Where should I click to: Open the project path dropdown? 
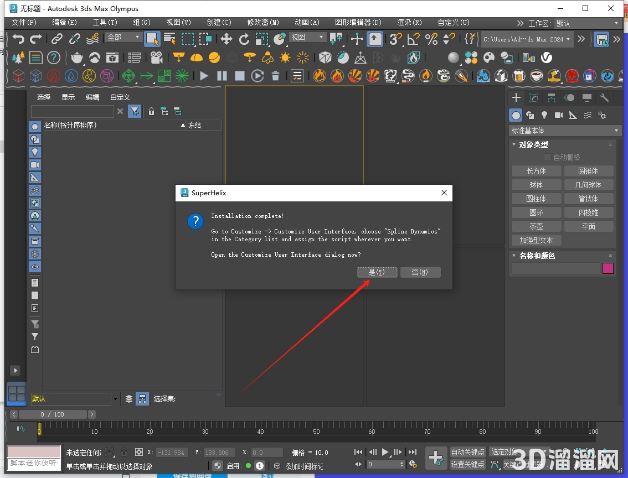pyautogui.click(x=526, y=39)
